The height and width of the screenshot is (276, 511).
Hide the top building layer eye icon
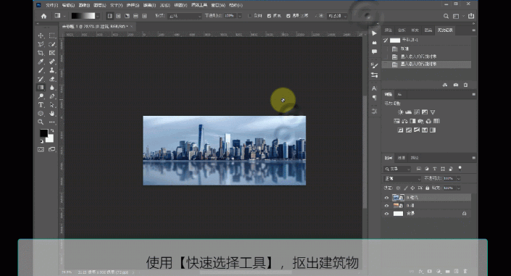(x=386, y=198)
